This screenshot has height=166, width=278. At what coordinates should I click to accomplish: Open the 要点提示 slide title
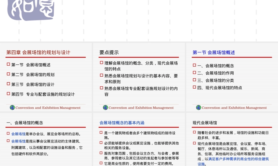[x=109, y=52]
